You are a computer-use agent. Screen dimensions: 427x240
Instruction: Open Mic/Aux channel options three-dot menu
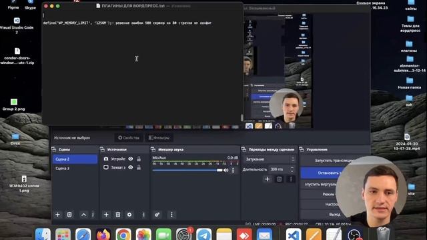pyautogui.click(x=233, y=170)
